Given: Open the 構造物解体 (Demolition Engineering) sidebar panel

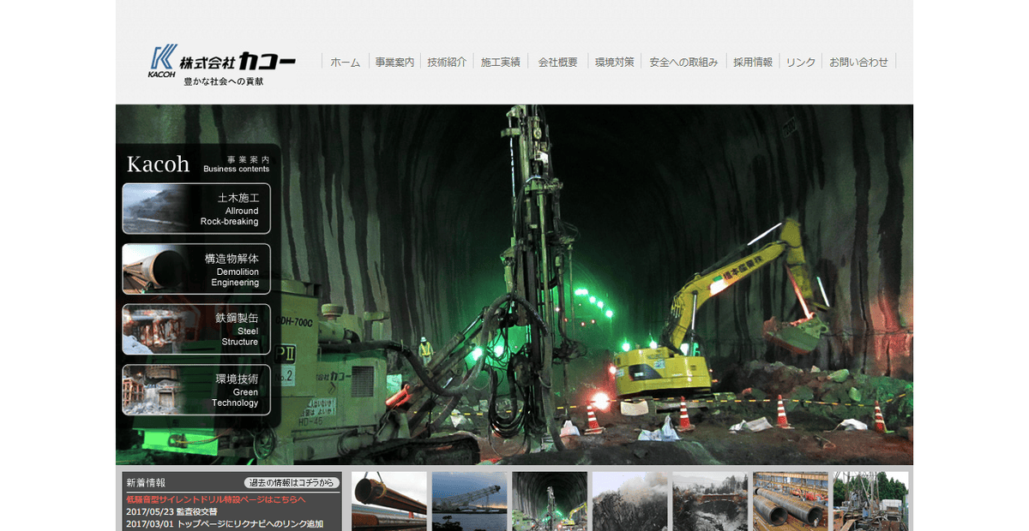Looking at the screenshot, I should point(196,268).
